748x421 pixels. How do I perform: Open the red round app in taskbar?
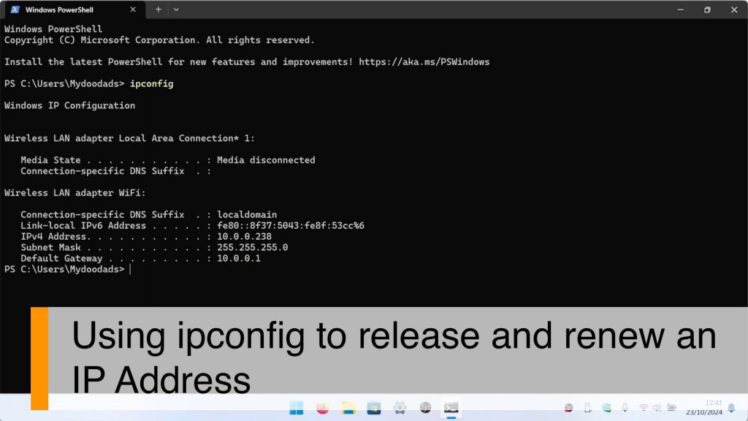pos(322,408)
